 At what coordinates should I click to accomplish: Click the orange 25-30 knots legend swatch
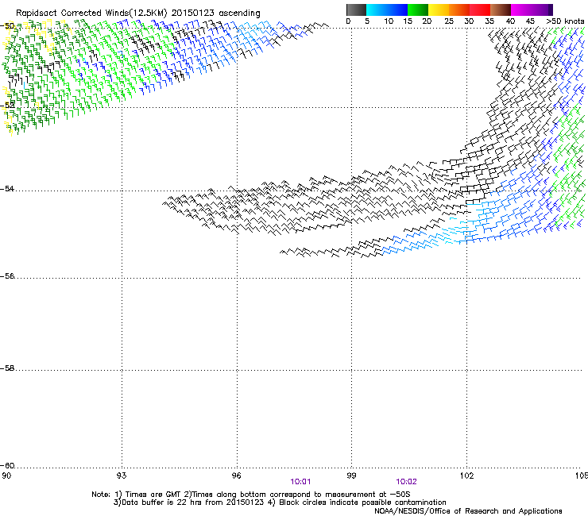coord(459,10)
